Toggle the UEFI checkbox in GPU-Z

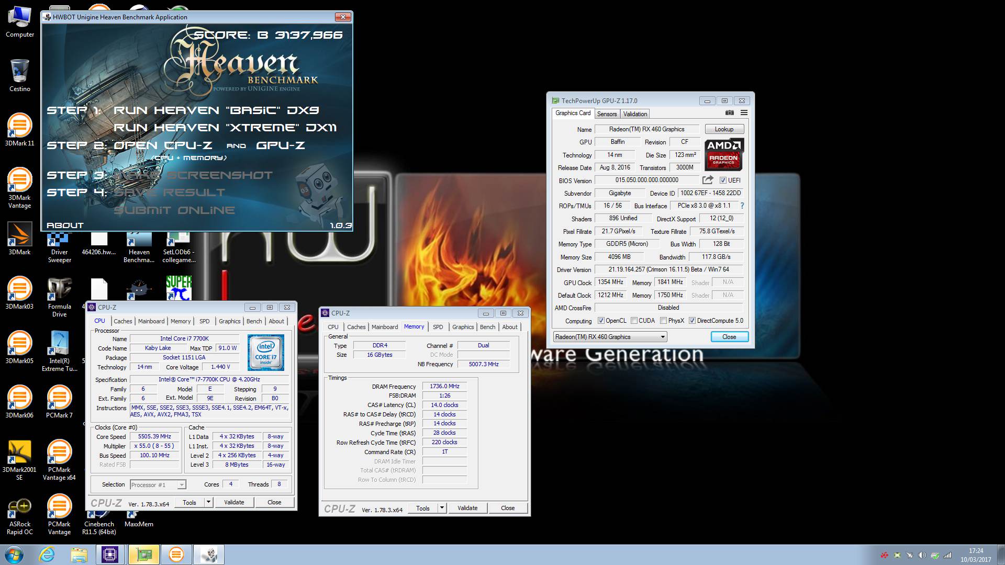point(723,180)
